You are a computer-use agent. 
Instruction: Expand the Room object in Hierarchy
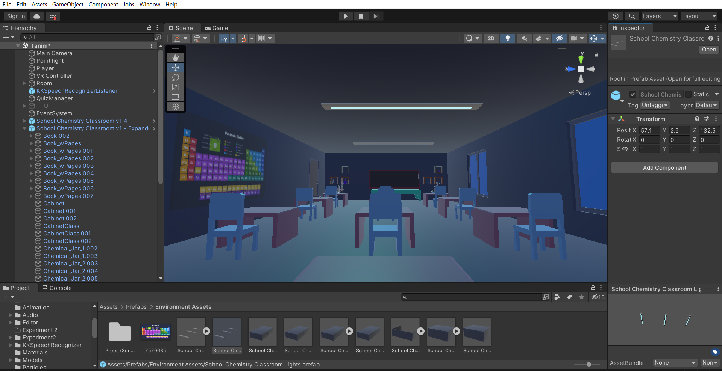[24, 83]
